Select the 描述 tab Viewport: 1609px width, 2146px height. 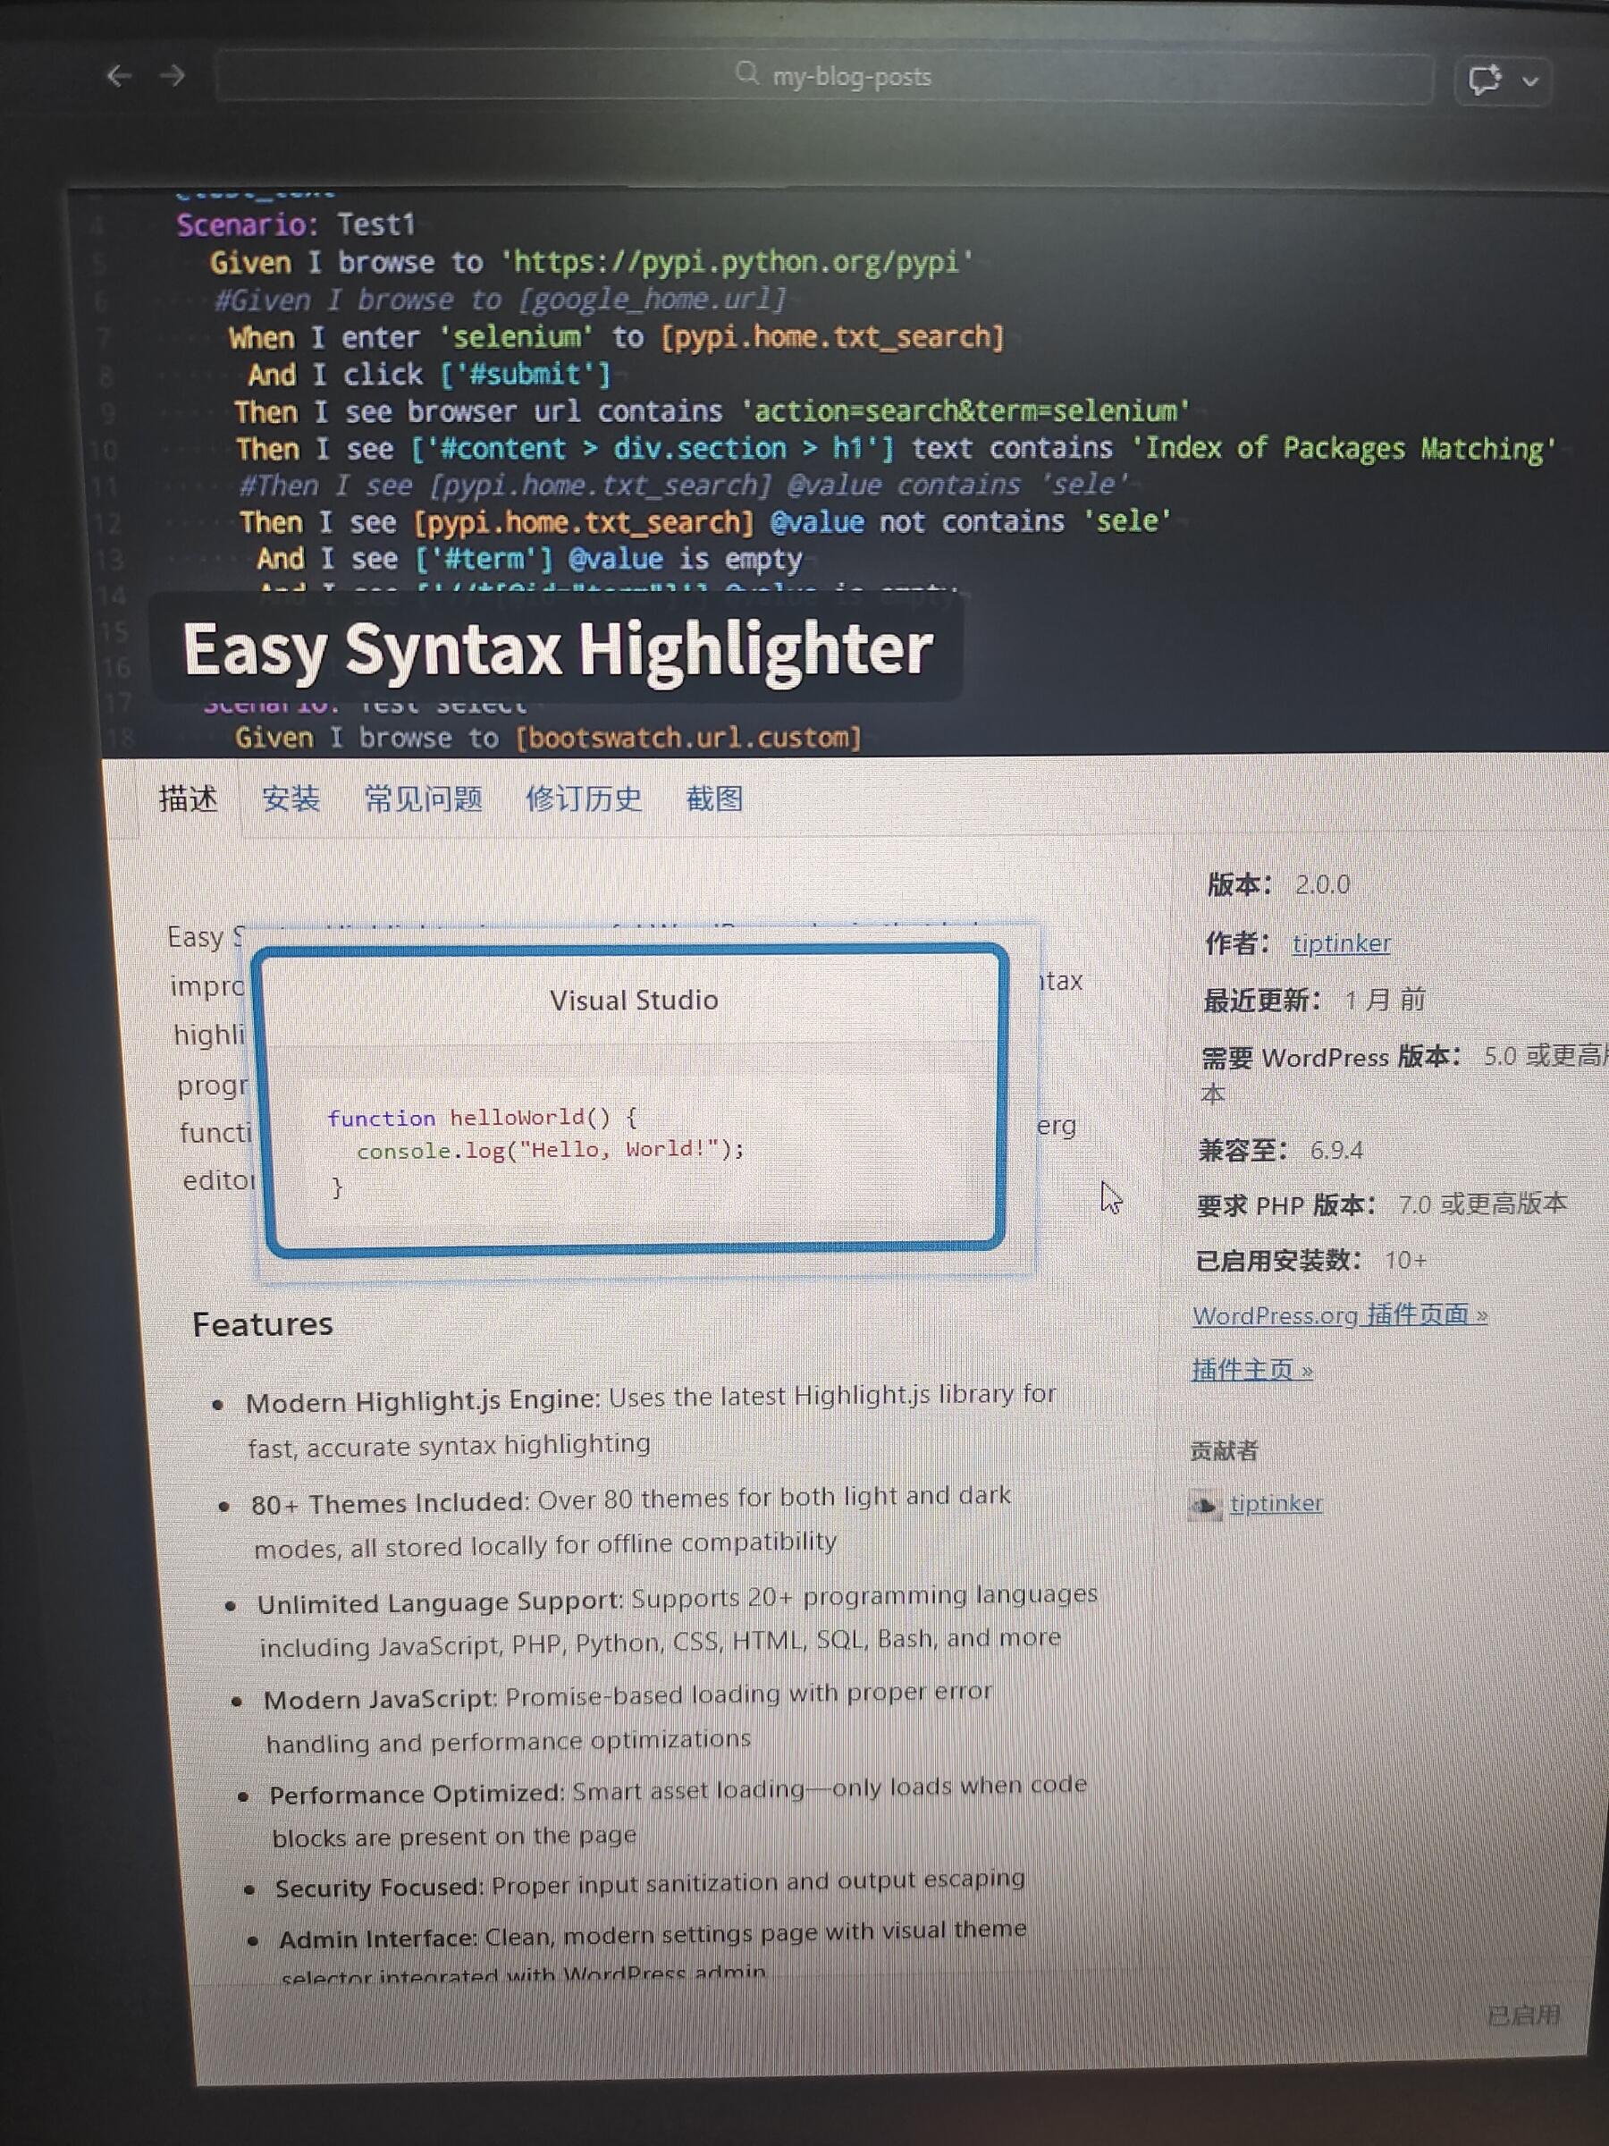188,799
